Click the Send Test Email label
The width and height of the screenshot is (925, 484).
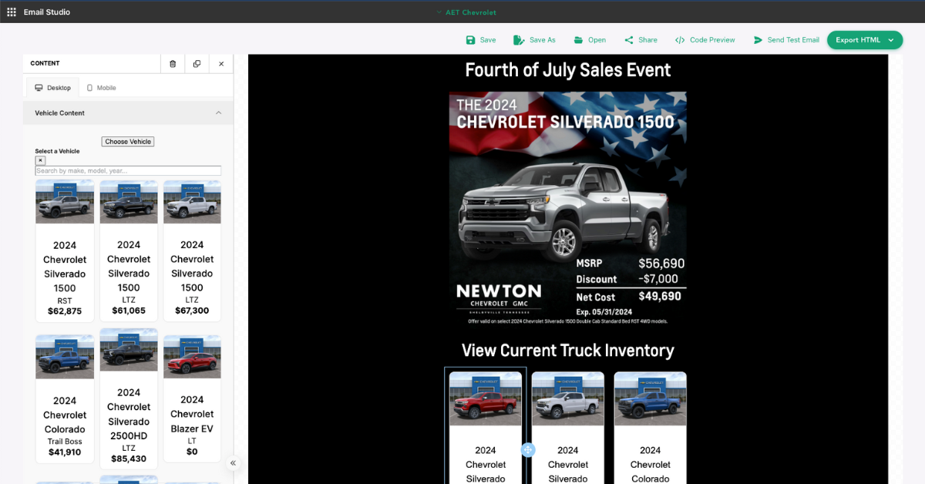(793, 40)
